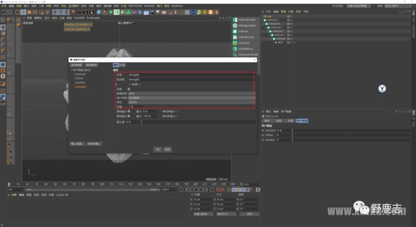Click Object Manager search magnifier icon
This screenshot has height=227, width=416.
(x=400, y=11)
